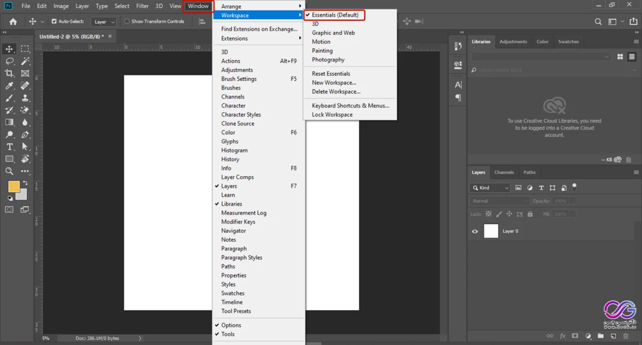
Task: Select the Gradient tool
Action: pos(9,122)
